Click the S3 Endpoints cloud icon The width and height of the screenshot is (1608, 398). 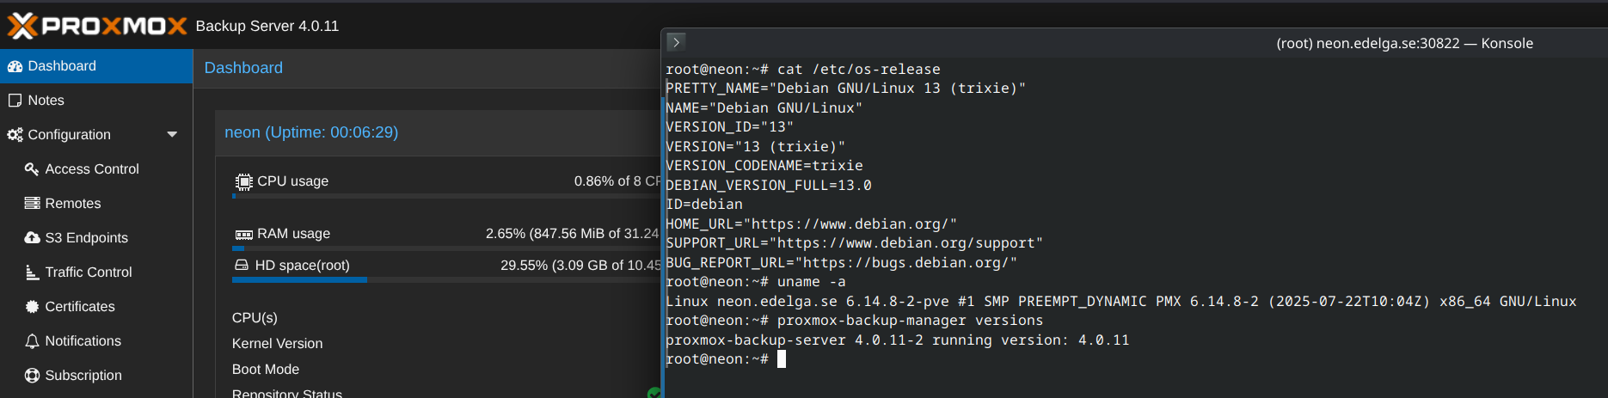pyautogui.click(x=32, y=238)
